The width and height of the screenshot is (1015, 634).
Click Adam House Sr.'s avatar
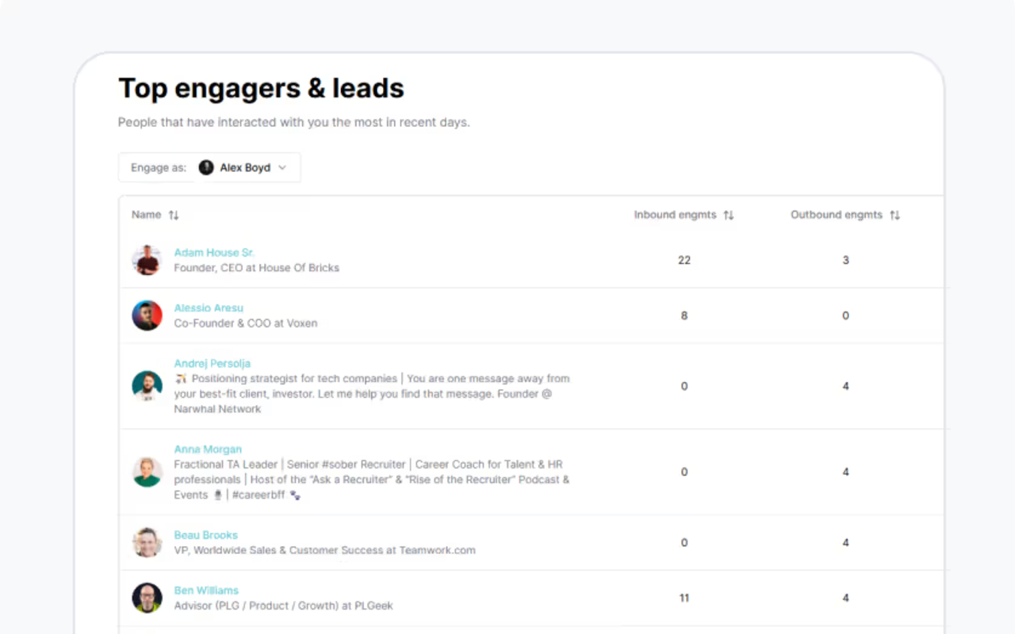[x=147, y=260]
